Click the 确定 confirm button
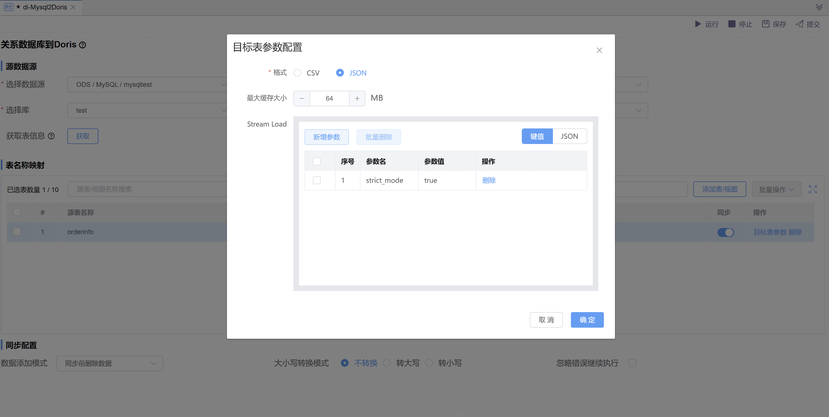 click(x=587, y=320)
